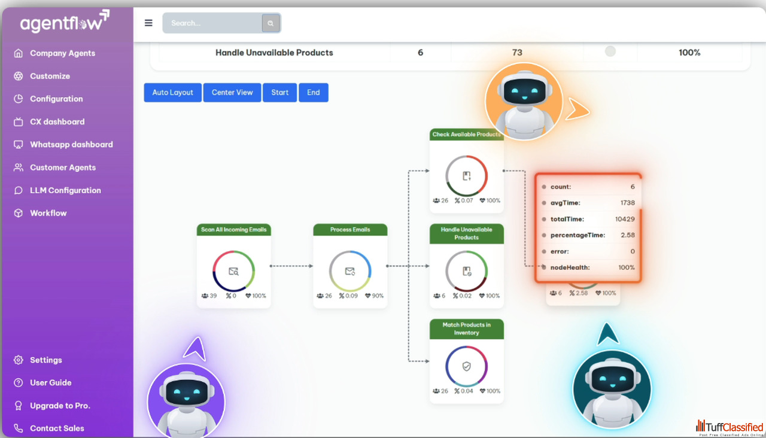
Task: Click the Scan All Incoming Emails node icon
Action: click(x=233, y=271)
